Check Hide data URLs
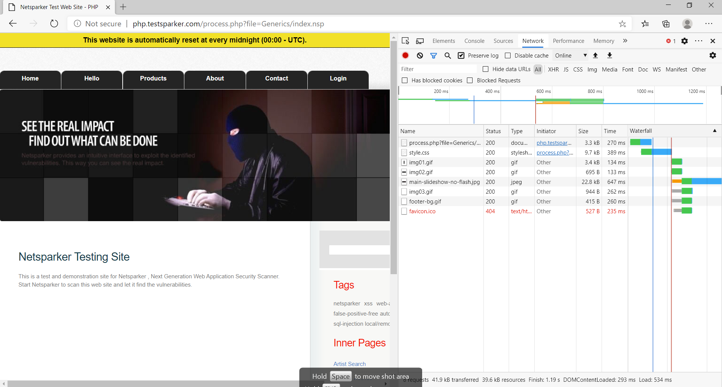This screenshot has width=722, height=387. click(x=486, y=69)
